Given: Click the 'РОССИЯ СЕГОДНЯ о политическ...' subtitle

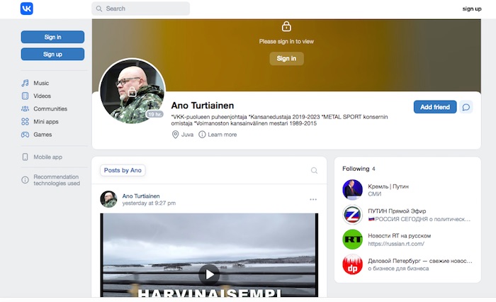Looking at the screenshot, I should (419, 219).
